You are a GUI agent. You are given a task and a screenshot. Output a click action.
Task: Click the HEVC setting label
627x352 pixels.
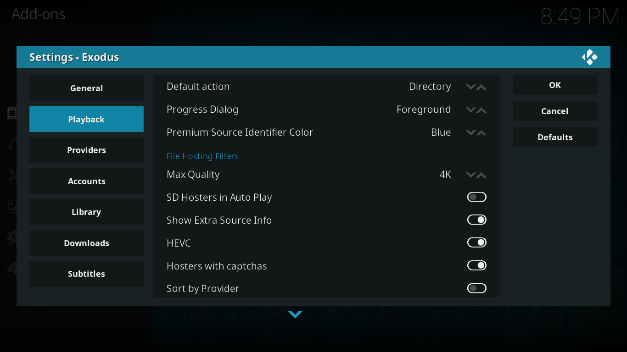pos(179,243)
